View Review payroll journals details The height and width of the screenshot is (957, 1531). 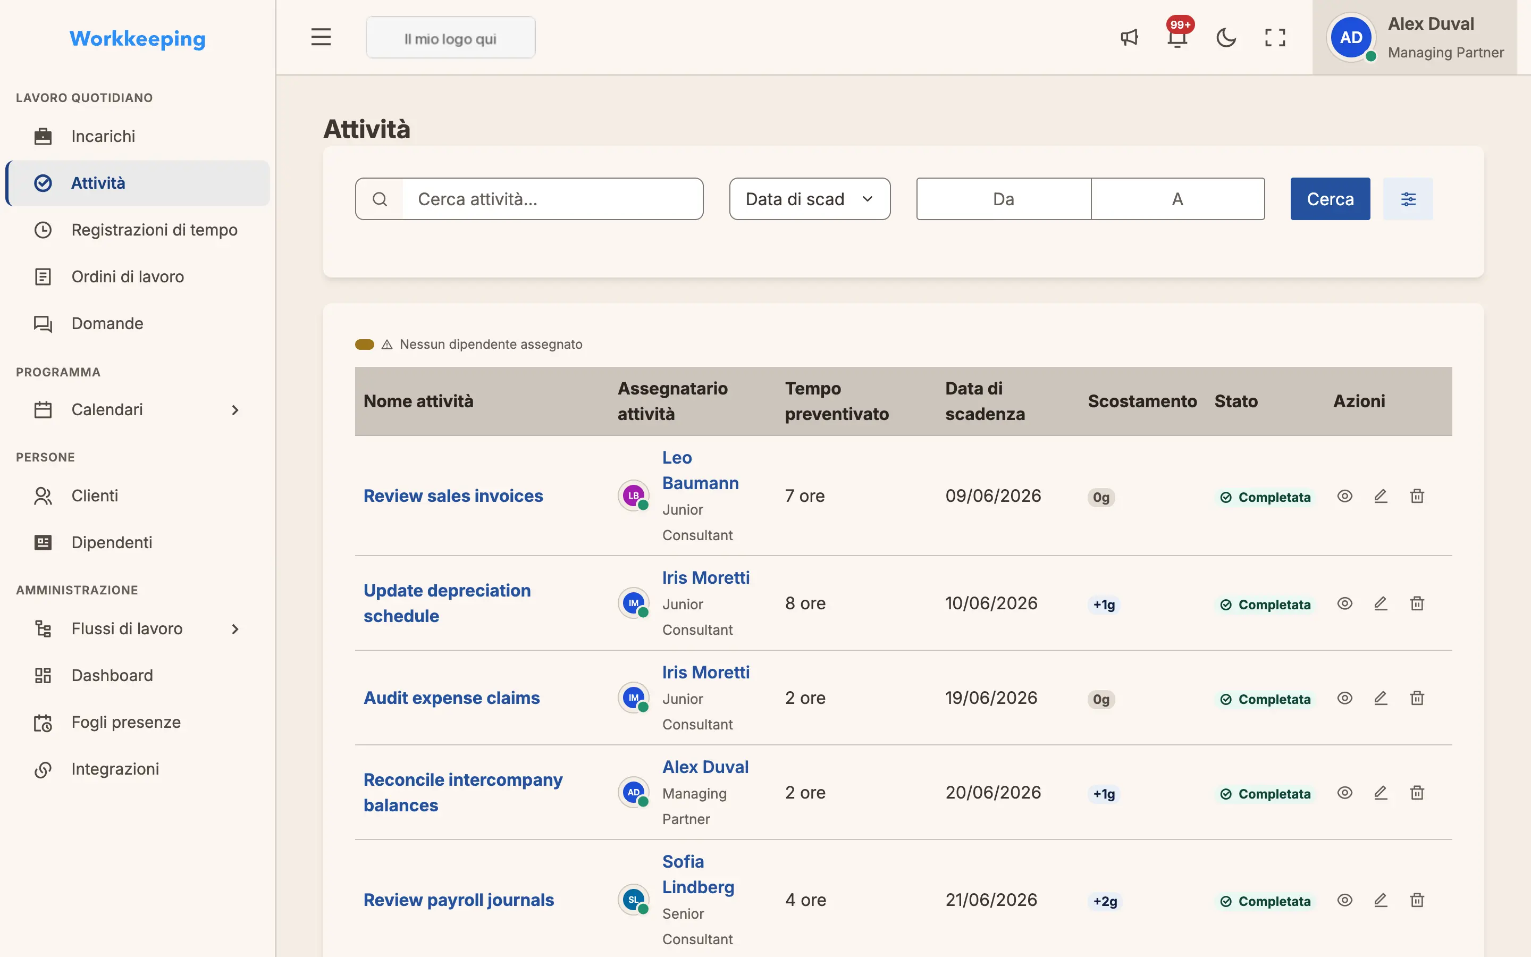pyautogui.click(x=1344, y=900)
